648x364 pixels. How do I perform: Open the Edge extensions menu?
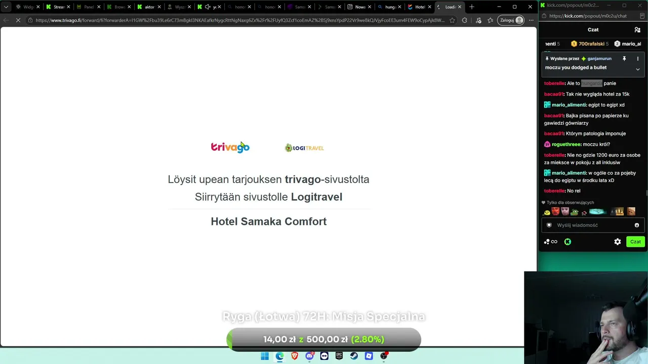465,20
